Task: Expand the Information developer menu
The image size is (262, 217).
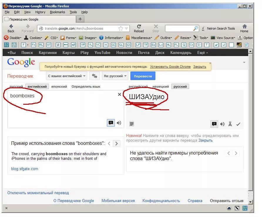Action: [111, 38]
